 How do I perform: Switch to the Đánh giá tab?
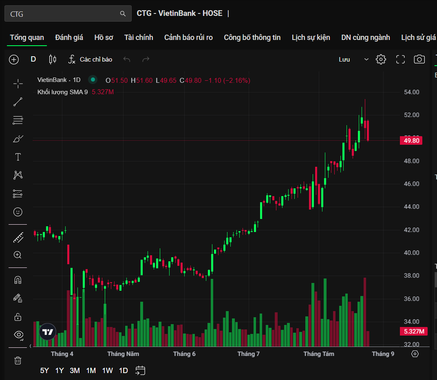pyautogui.click(x=69, y=38)
